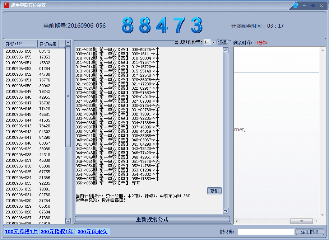Image resolution: width=329 pixels, height=240 pixels.
Task: Select row 20160906-035
Action: 34,172
